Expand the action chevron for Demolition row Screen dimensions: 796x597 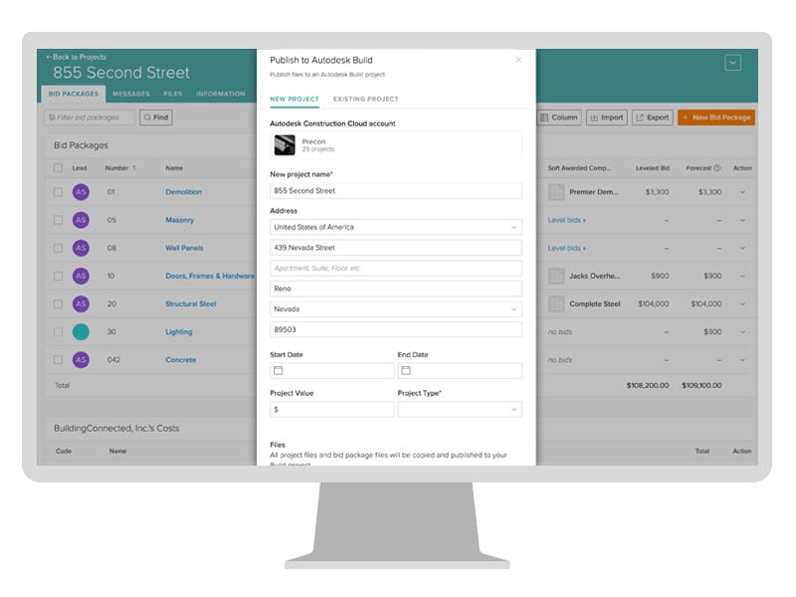(x=742, y=192)
